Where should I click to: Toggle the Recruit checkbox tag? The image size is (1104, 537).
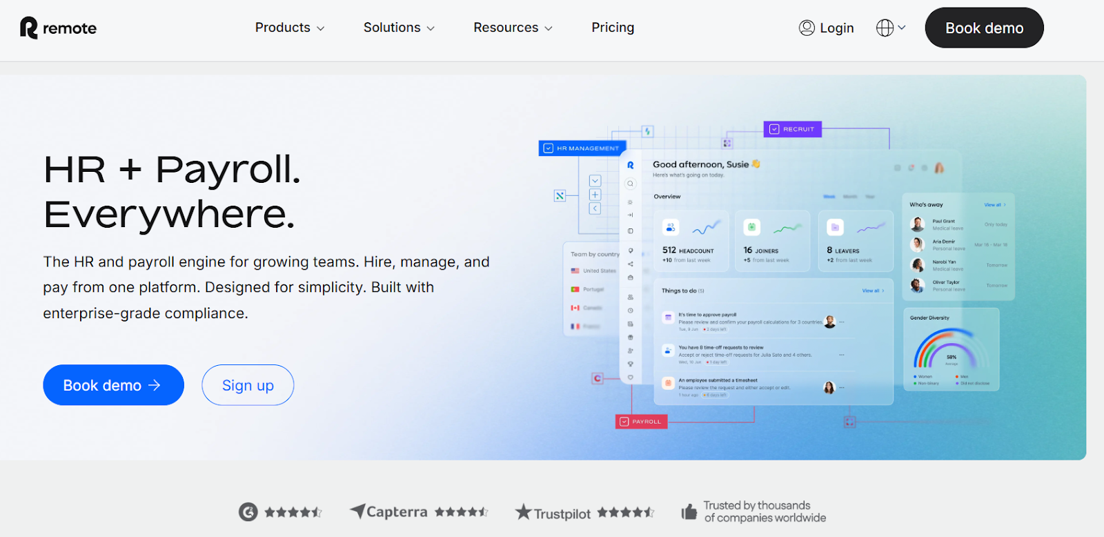click(x=774, y=129)
